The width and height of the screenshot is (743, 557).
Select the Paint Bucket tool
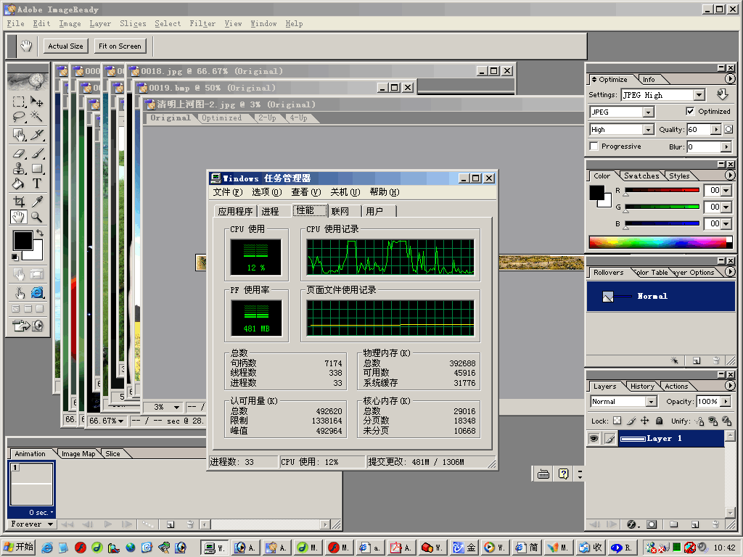19,183
